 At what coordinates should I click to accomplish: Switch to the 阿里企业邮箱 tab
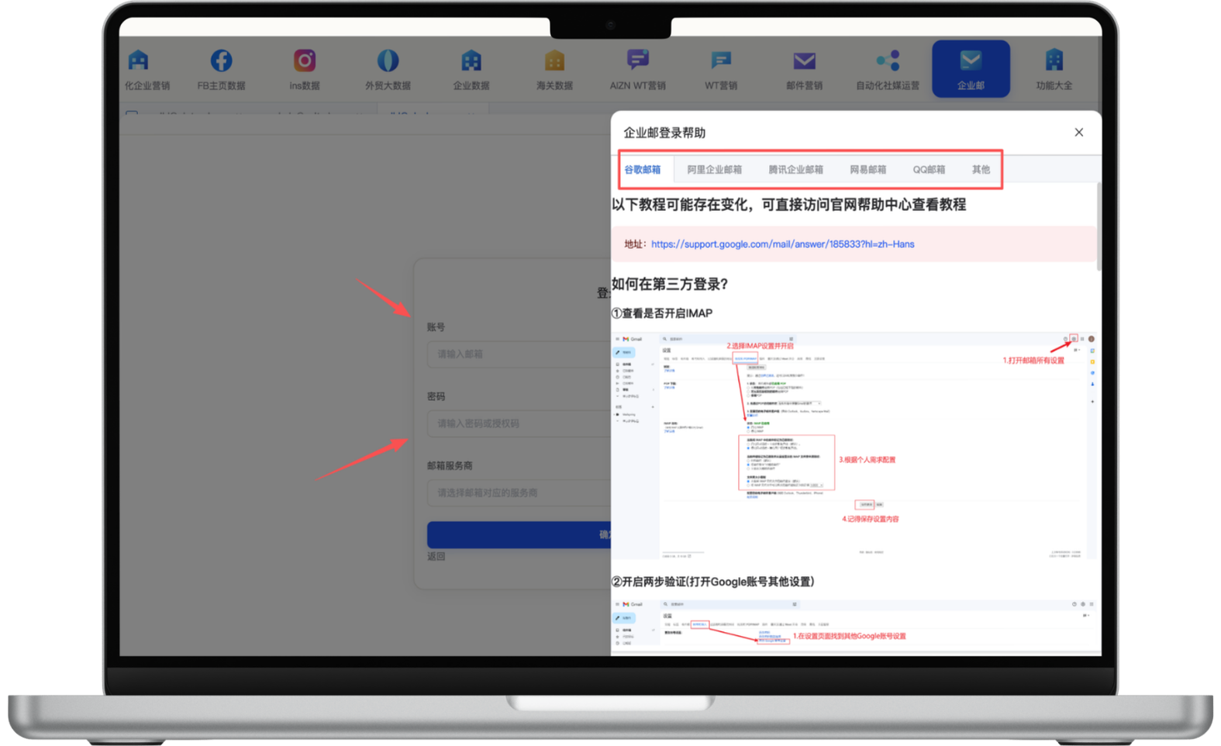click(x=714, y=170)
